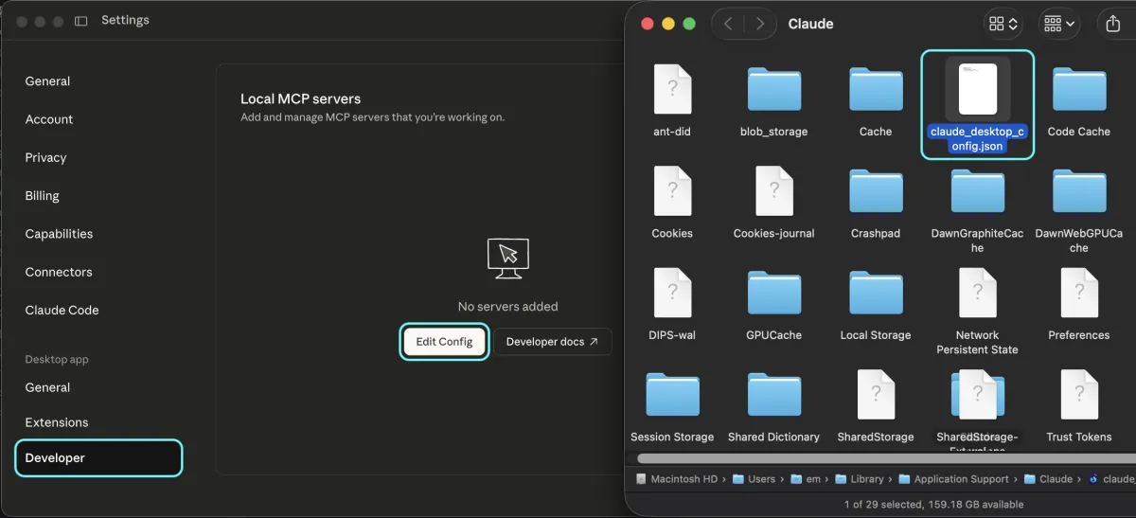Image resolution: width=1136 pixels, height=518 pixels.
Task: Select the blob_storage folder
Action: [x=774, y=100]
